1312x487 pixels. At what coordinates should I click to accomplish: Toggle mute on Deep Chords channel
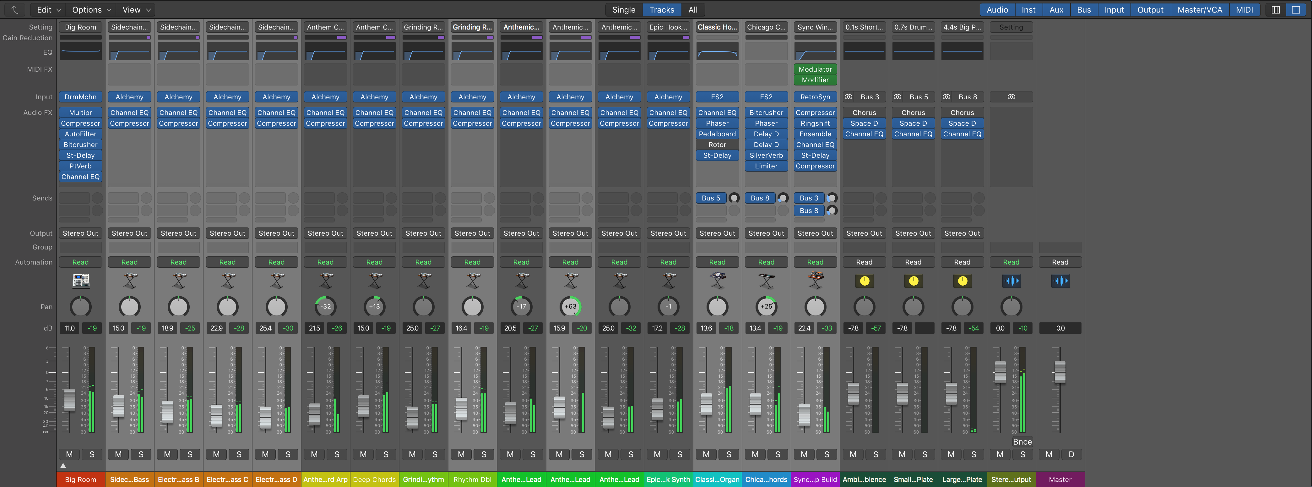(363, 454)
